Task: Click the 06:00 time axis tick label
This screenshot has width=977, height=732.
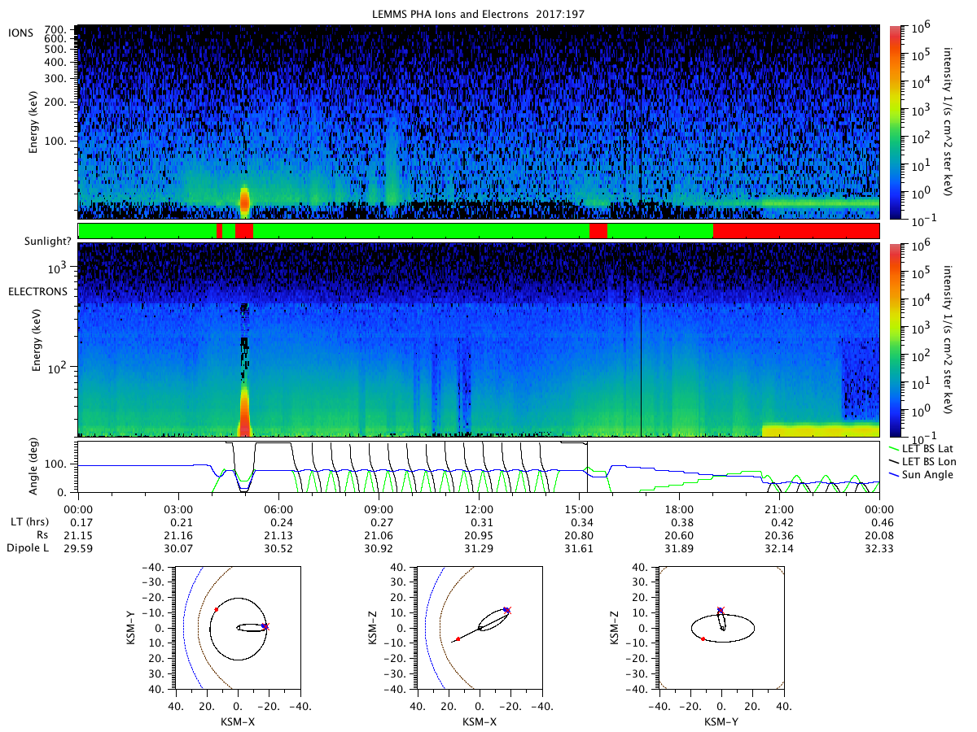Action: (278, 506)
